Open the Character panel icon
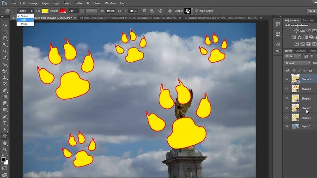This screenshot has height=178, width=317. (278, 44)
